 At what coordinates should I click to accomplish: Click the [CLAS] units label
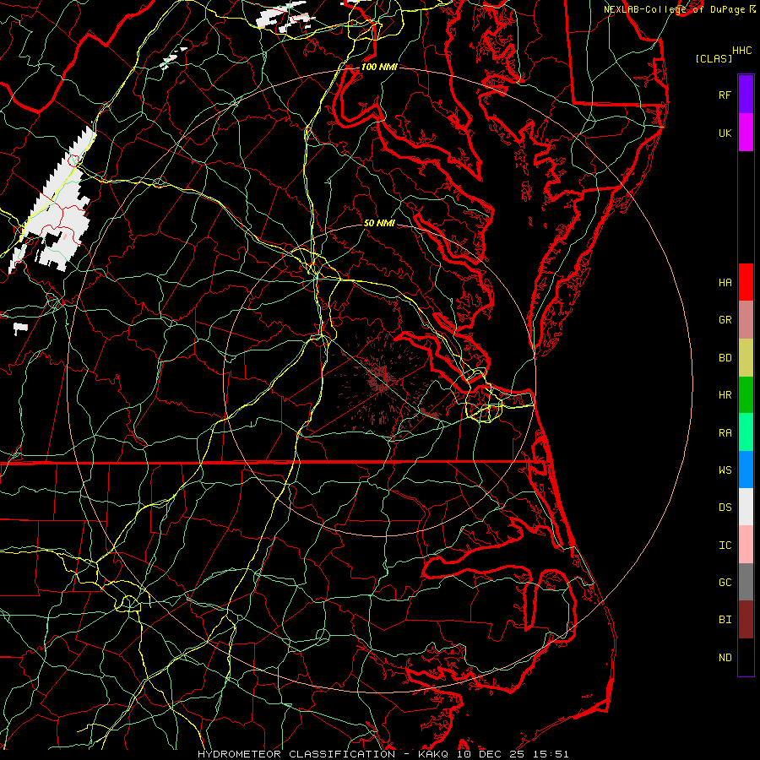tap(714, 58)
